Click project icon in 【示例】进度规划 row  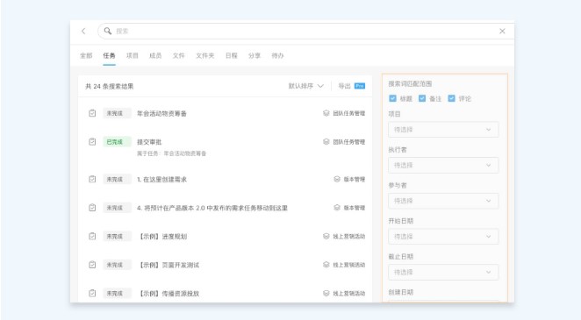pyautogui.click(x=326, y=236)
